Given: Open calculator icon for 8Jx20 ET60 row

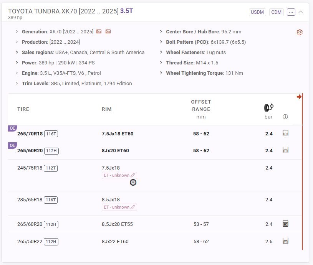Looking at the screenshot, I should coord(285,150).
